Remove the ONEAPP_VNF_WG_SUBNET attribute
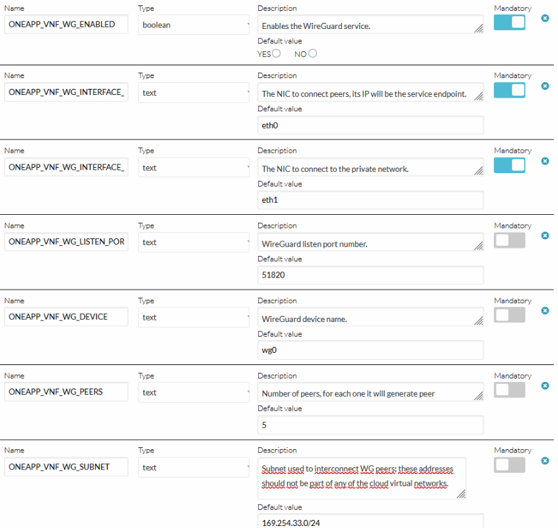This screenshot has height=528, width=558. point(545,461)
